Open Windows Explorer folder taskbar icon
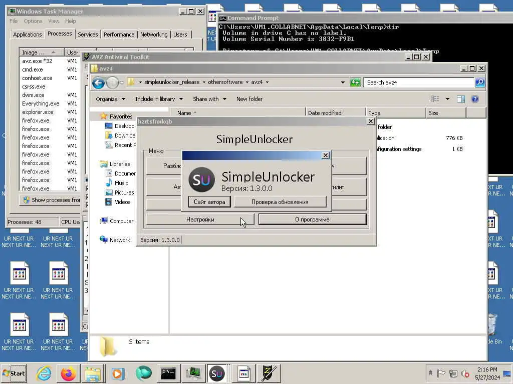The width and height of the screenshot is (513, 384). click(x=93, y=373)
